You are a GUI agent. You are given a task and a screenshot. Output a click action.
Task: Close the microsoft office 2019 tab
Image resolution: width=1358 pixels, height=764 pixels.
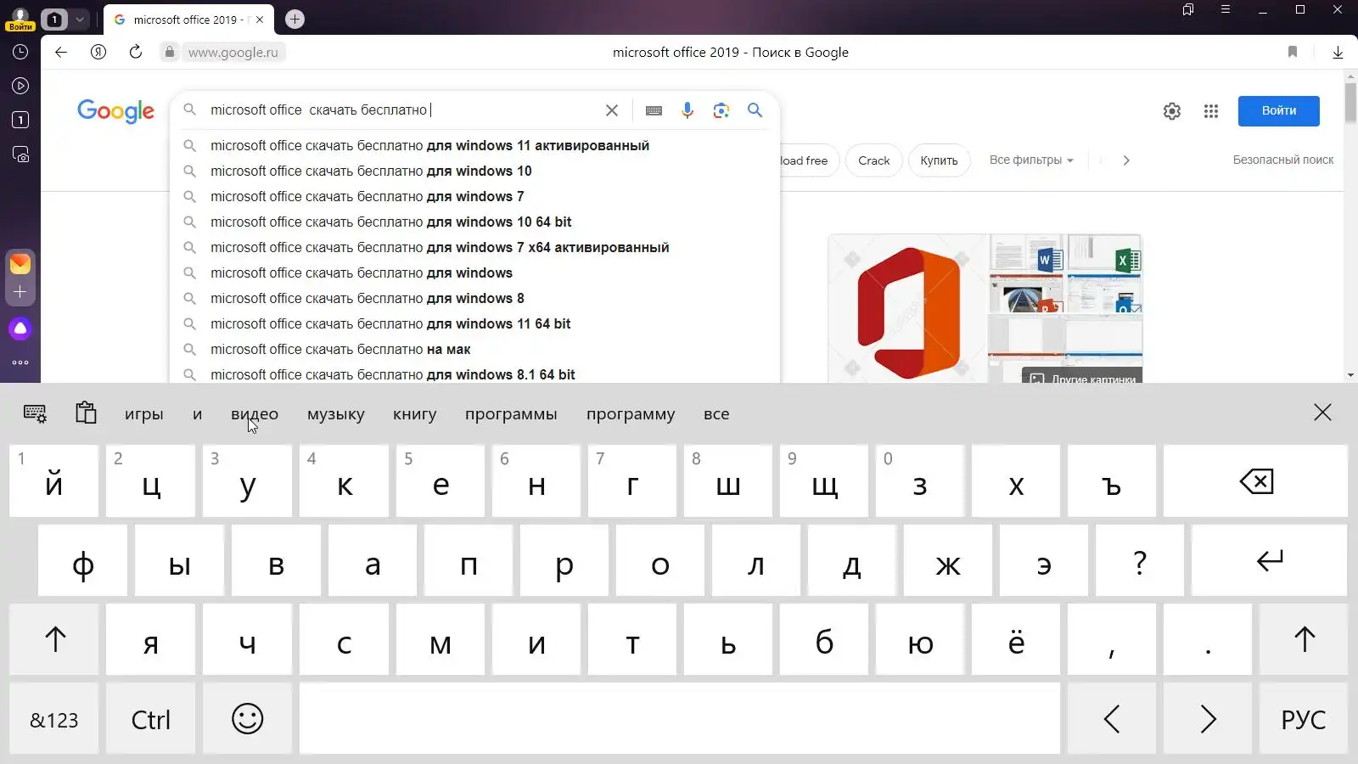pos(260,20)
